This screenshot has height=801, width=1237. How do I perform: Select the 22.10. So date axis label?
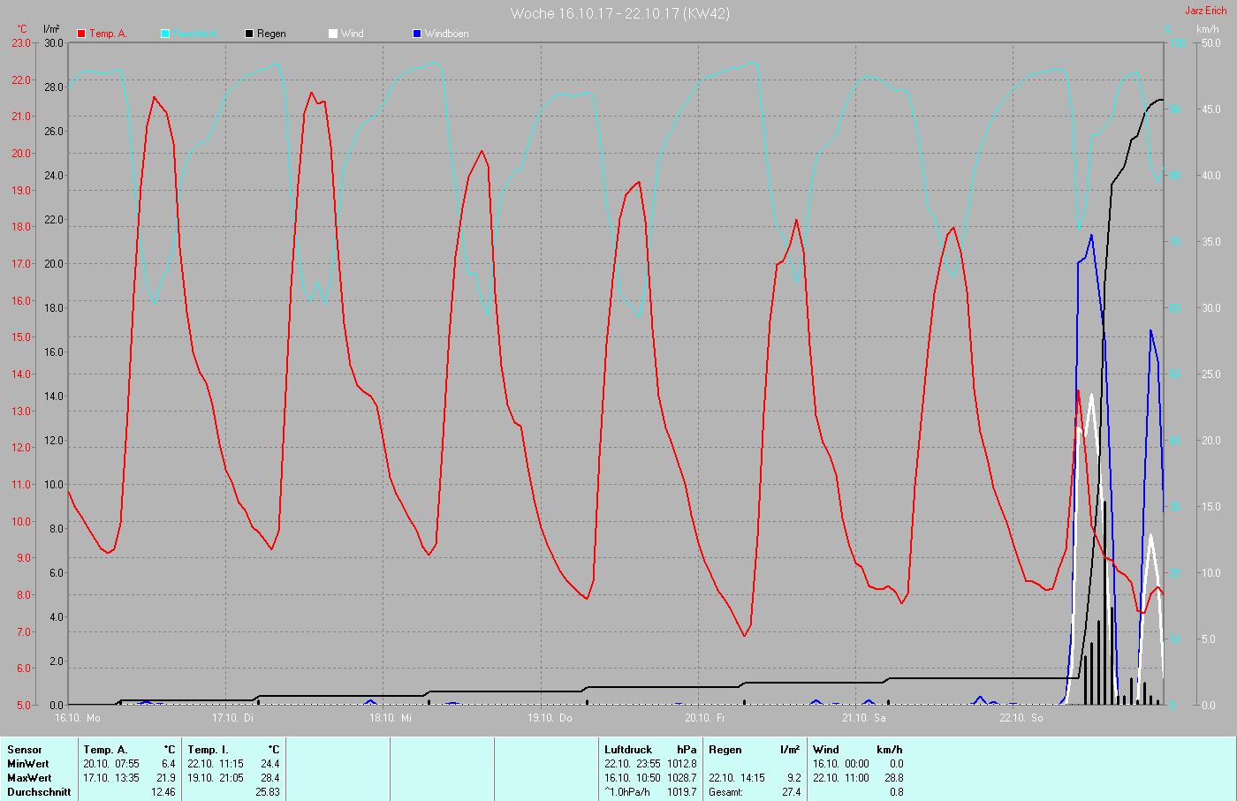click(x=1021, y=718)
